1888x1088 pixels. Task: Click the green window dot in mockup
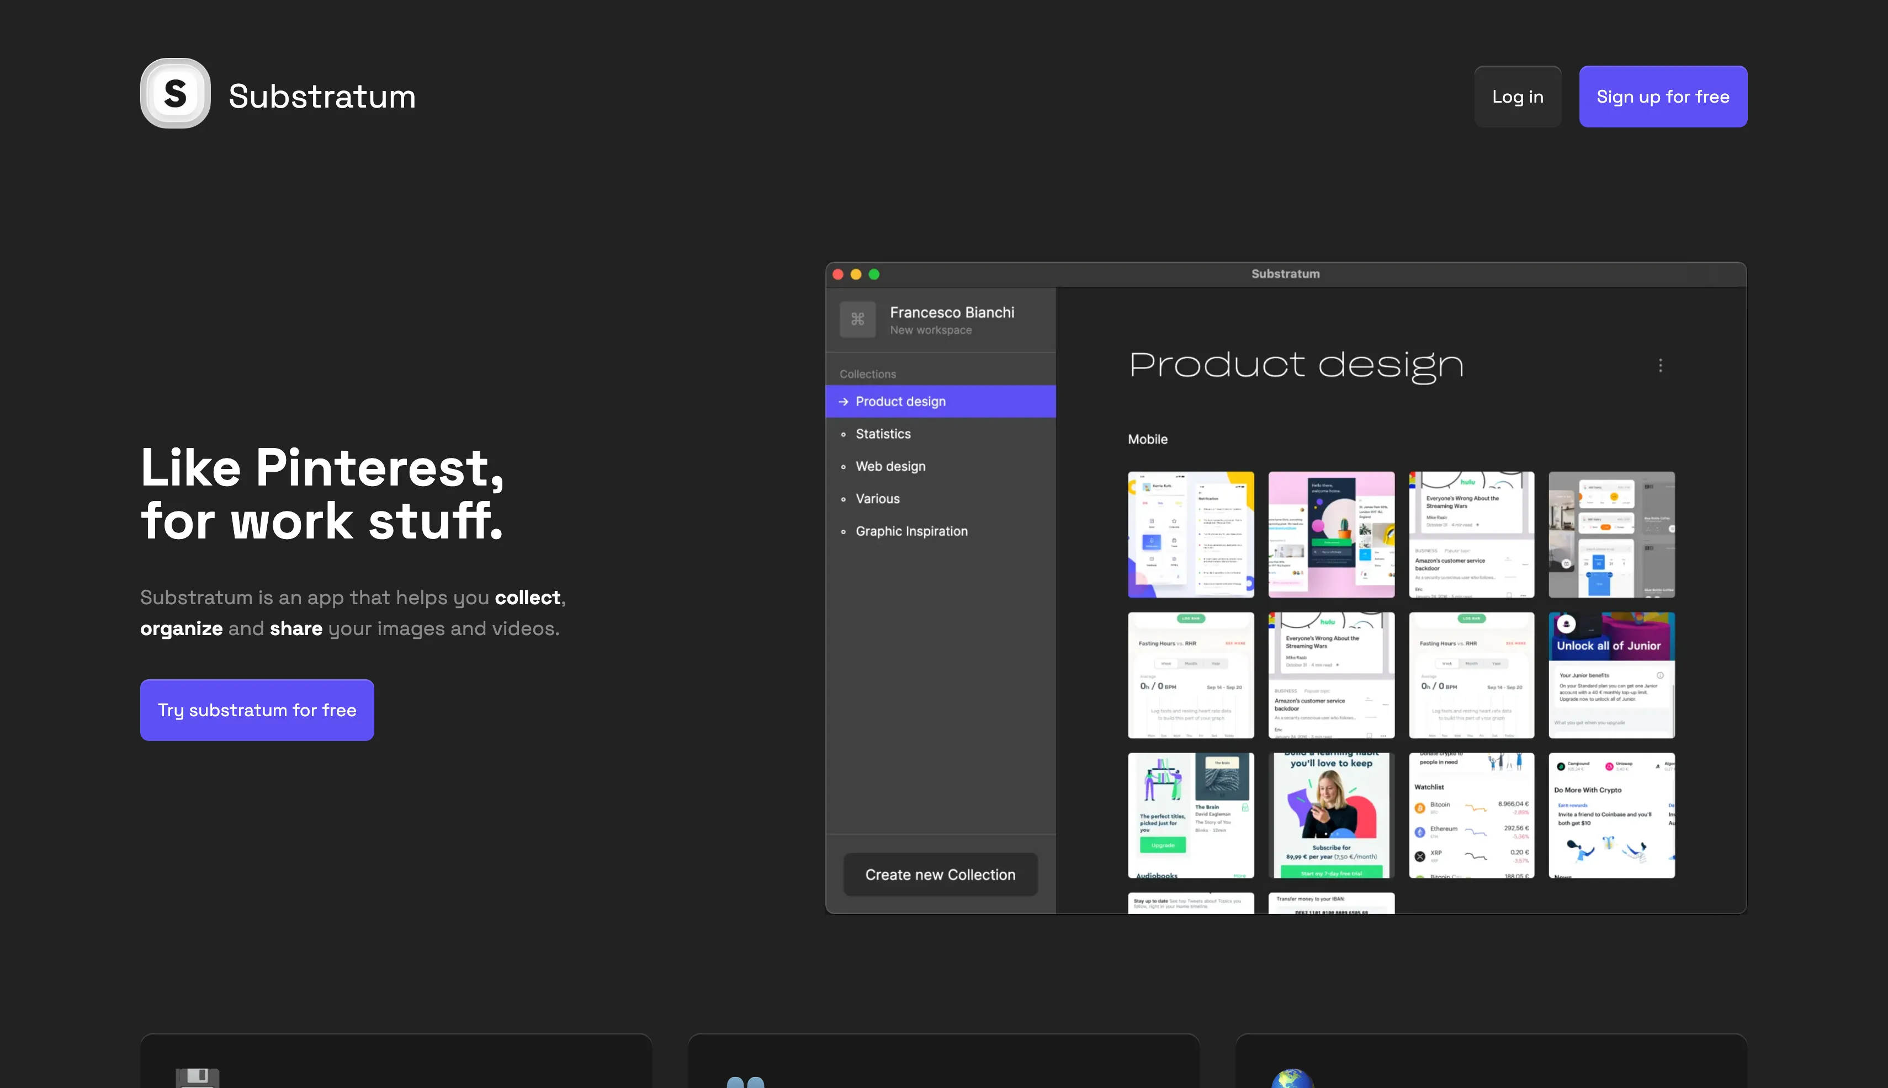pyautogui.click(x=873, y=274)
